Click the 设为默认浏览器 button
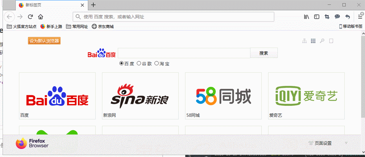 point(44,41)
